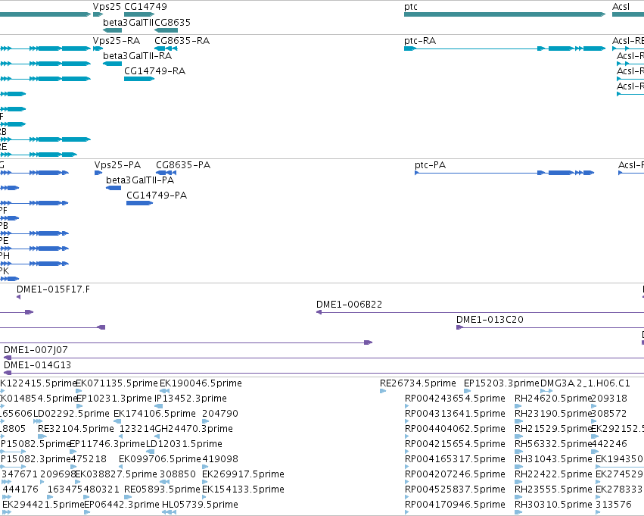Select the EP10231.3prime EST label
Viewport: 644px width, 516px height.
pyautogui.click(x=114, y=399)
